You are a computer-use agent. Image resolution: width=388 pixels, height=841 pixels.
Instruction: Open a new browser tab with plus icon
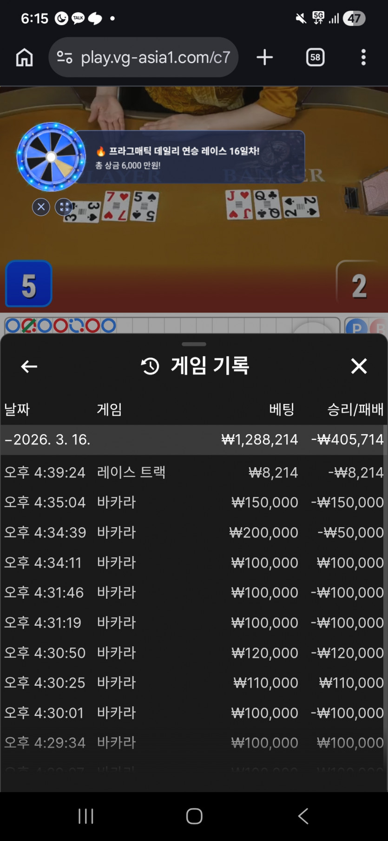click(264, 57)
